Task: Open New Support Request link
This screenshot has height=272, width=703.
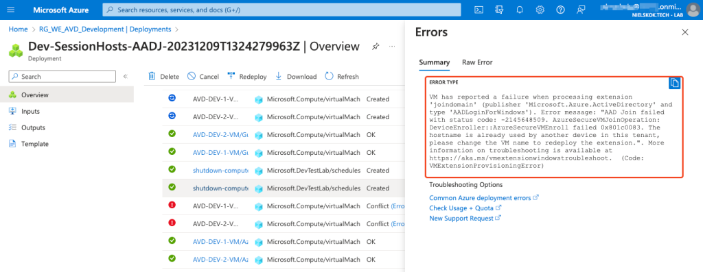Action: coord(465,219)
